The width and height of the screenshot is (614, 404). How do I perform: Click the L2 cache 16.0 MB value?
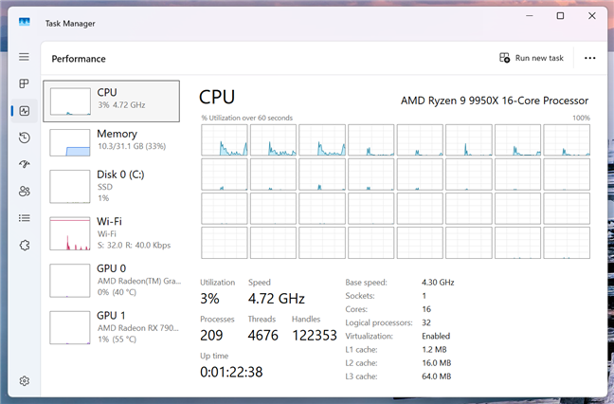(x=437, y=363)
